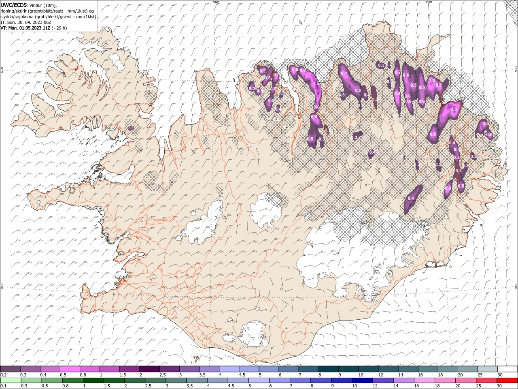This screenshot has width=518, height=389.
Task: Click the 'VT: Mán. 01.05.2023 11Z (+29 h)' line
Action: click(x=34, y=28)
